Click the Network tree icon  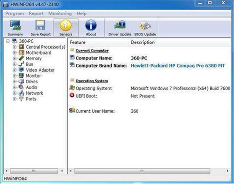click(x=21, y=93)
